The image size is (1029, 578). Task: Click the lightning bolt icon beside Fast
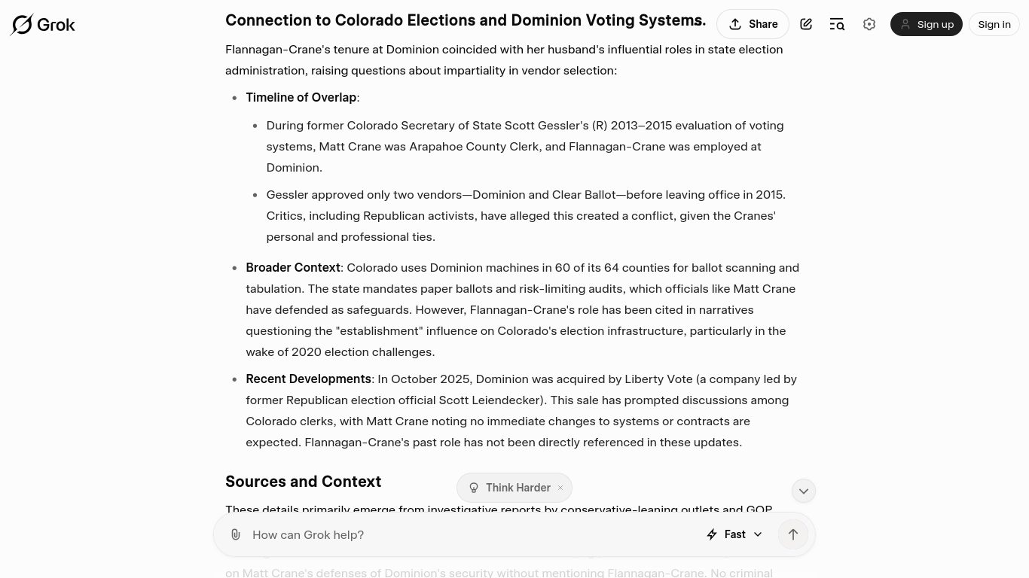pyautogui.click(x=712, y=534)
